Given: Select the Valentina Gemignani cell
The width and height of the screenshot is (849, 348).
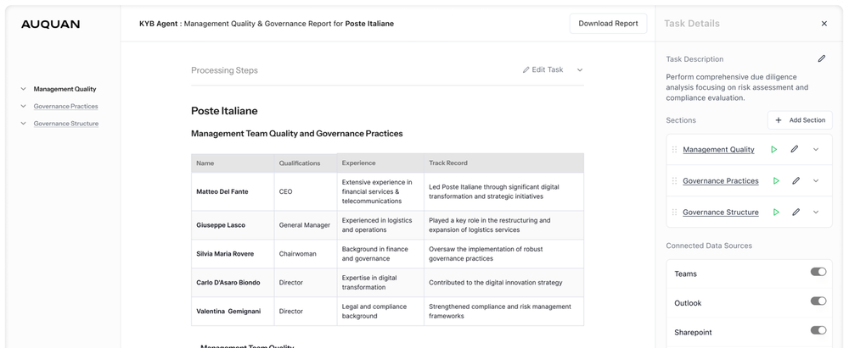Looking at the screenshot, I should click(233, 312).
